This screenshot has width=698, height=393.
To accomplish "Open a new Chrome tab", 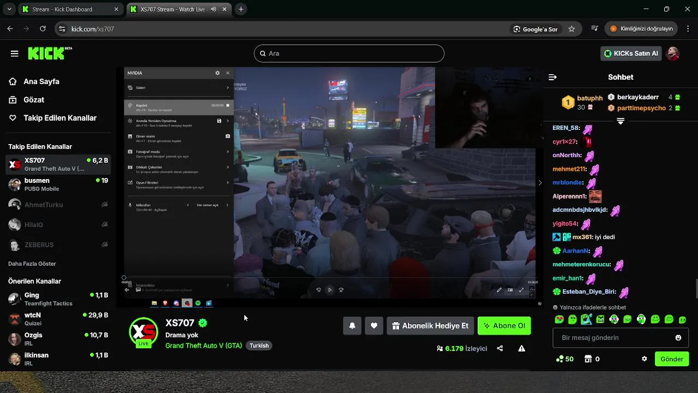I will [x=241, y=9].
